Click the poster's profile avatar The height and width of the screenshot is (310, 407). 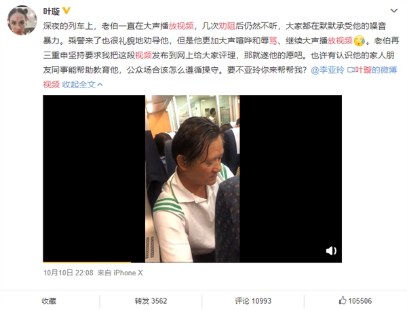click(x=22, y=20)
